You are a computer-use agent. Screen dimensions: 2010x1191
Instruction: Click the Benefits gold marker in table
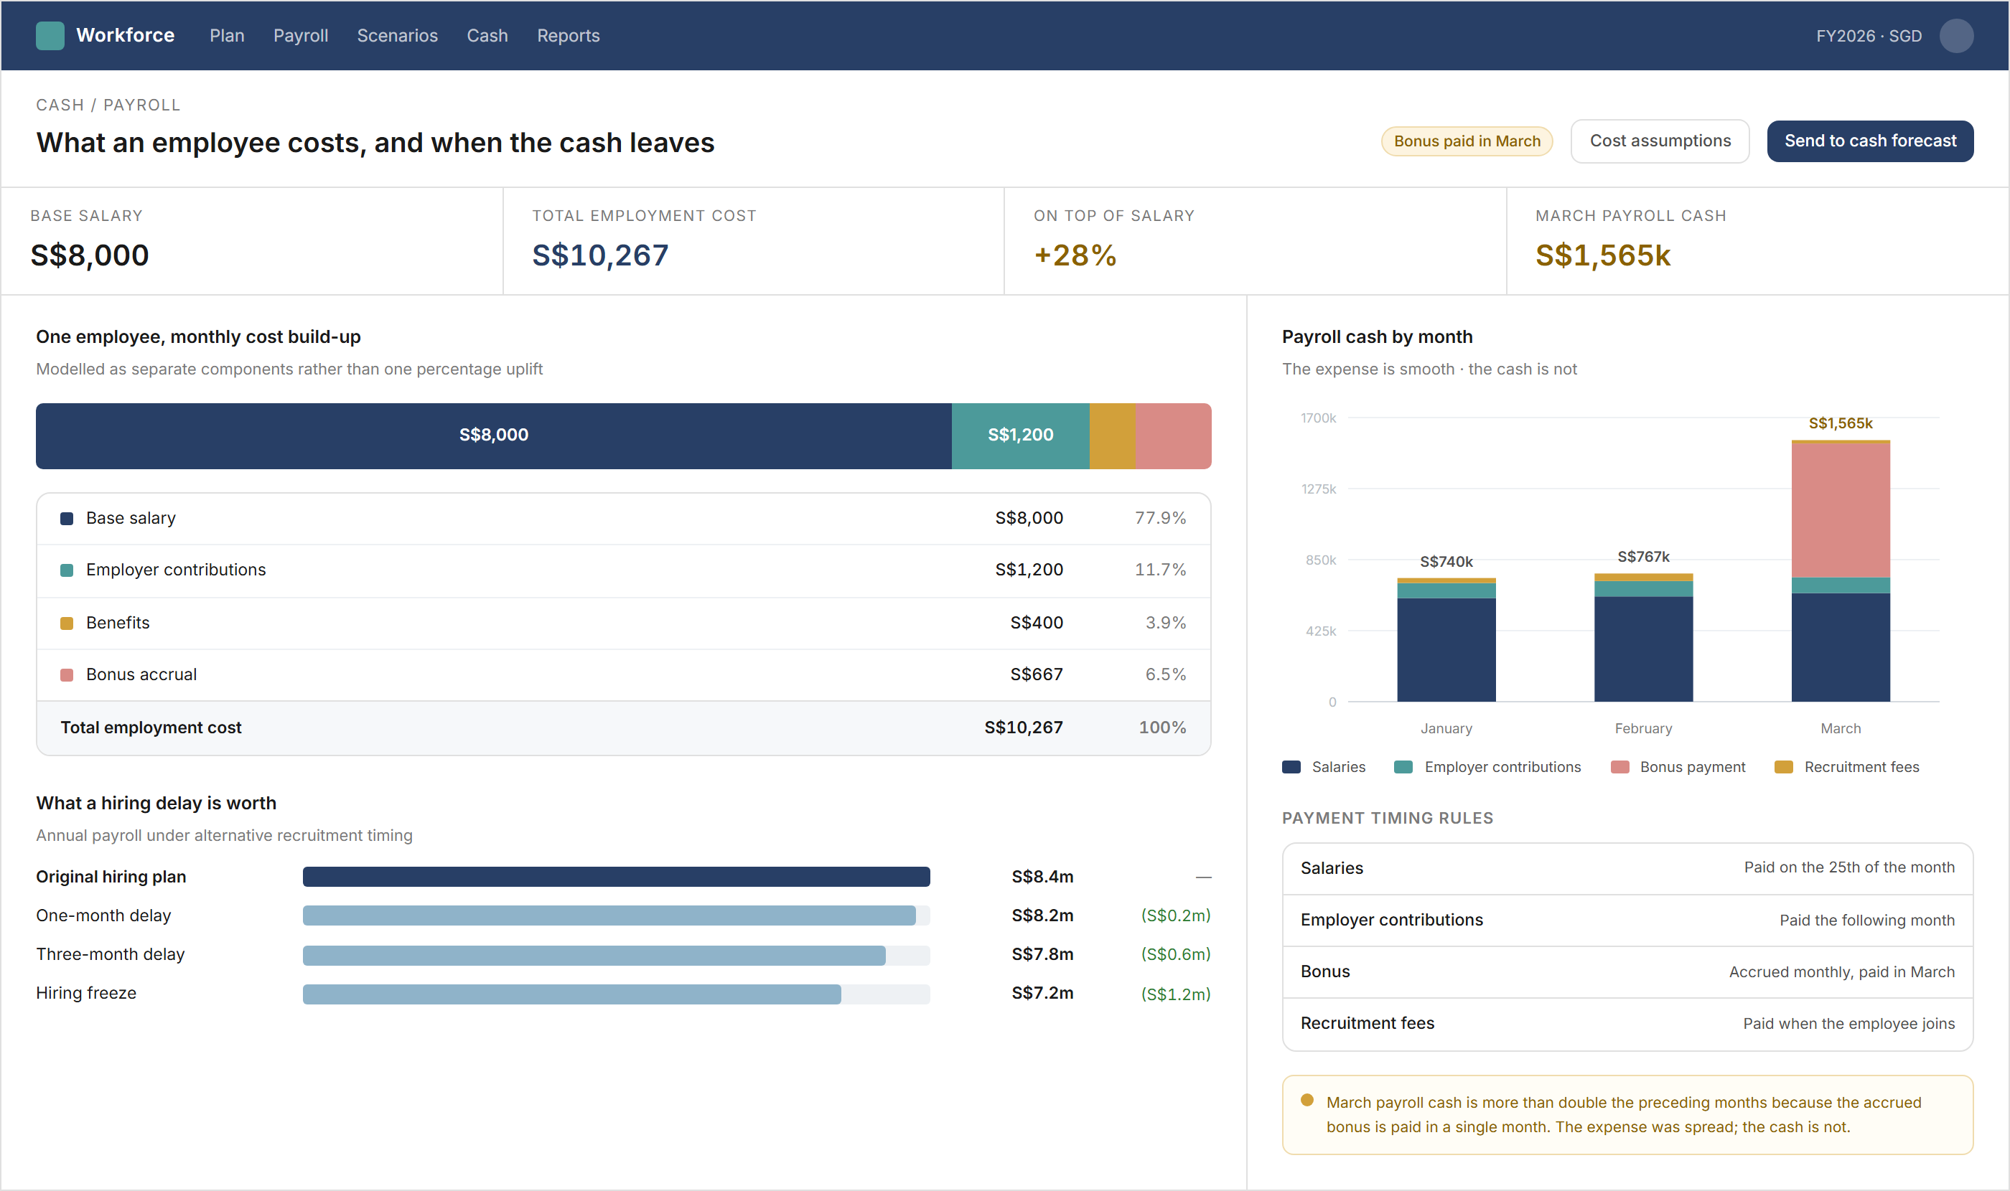tap(67, 623)
